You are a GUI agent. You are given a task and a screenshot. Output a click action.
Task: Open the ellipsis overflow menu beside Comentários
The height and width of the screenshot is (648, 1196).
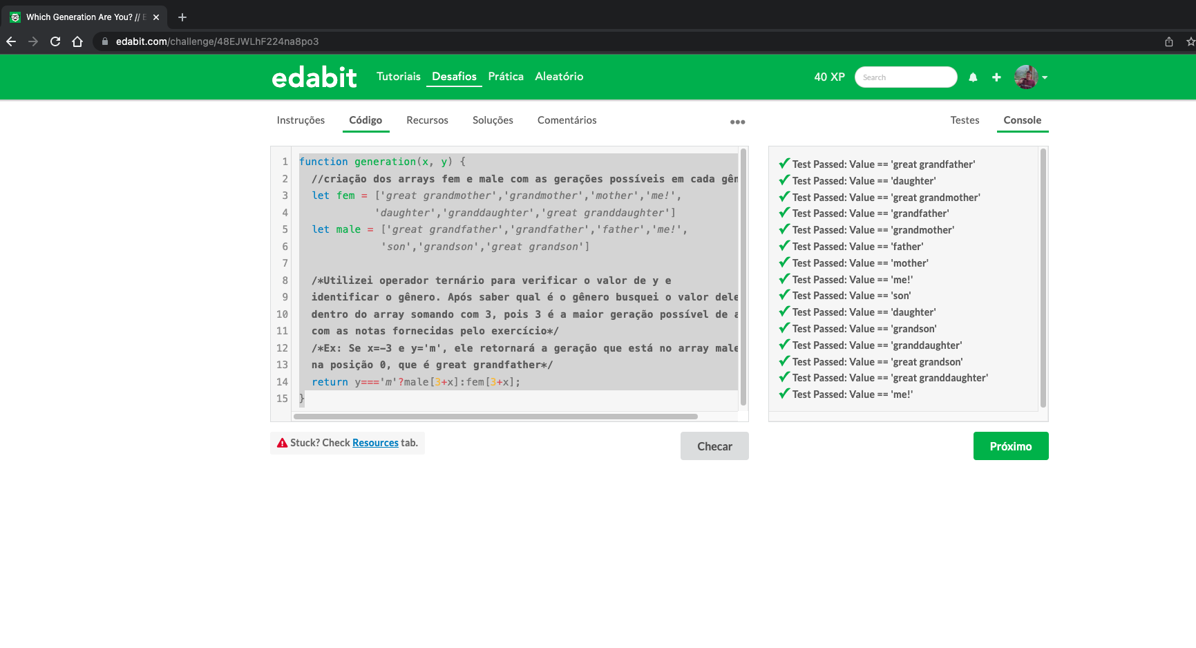(x=737, y=122)
